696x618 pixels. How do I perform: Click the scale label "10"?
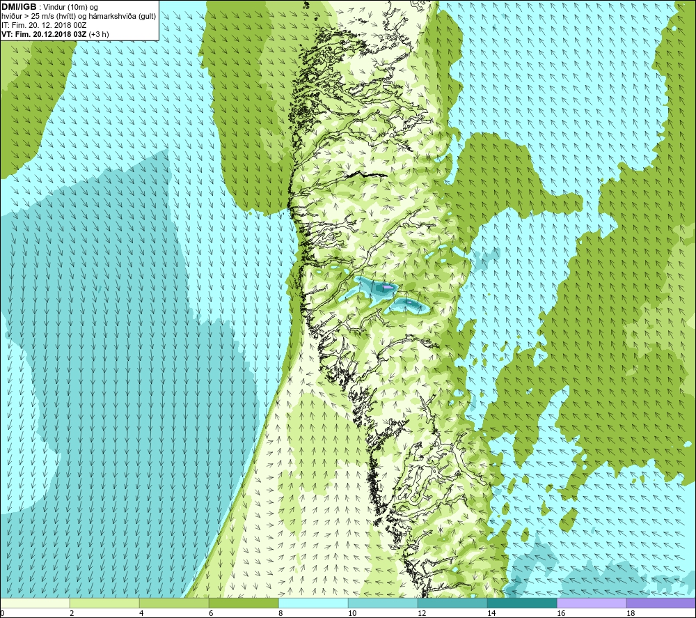click(352, 613)
